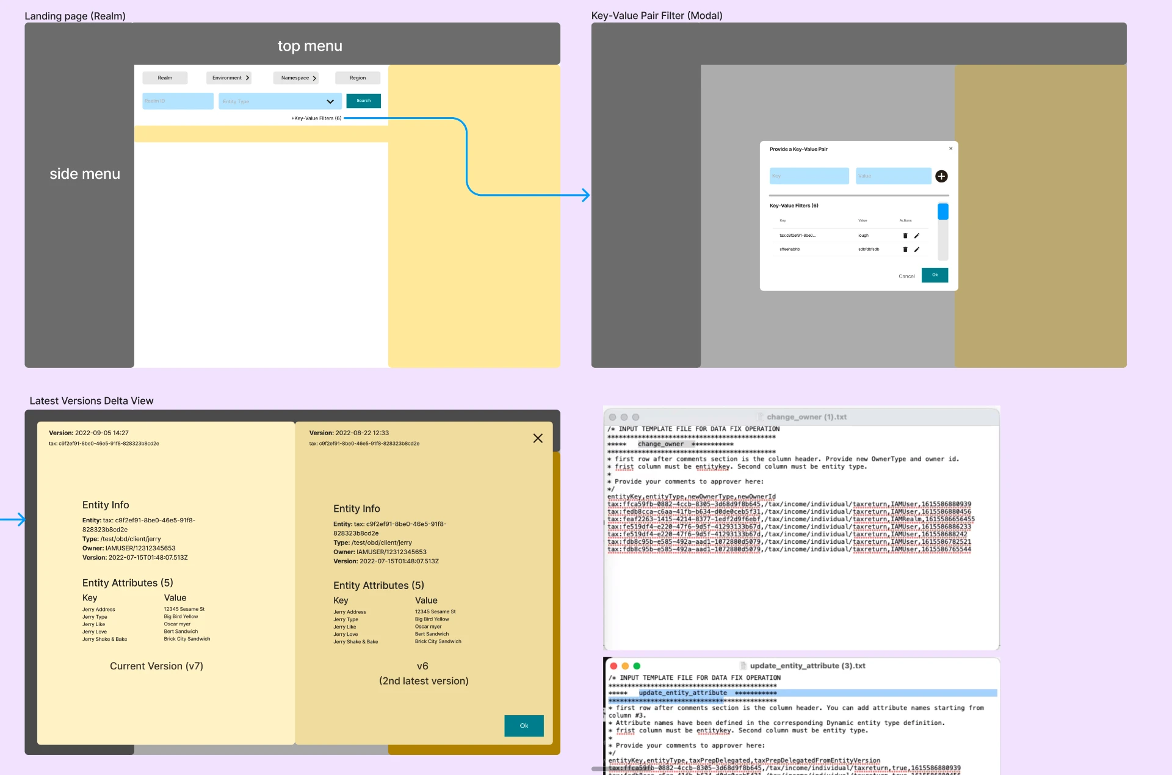Image resolution: width=1172 pixels, height=775 pixels.
Task: Click the change_owner (1).txt window title
Action: (x=806, y=417)
